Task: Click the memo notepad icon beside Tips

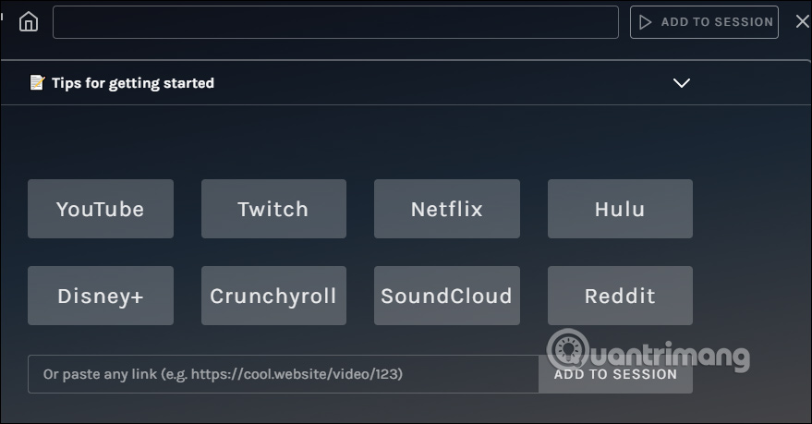Action: coord(37,83)
